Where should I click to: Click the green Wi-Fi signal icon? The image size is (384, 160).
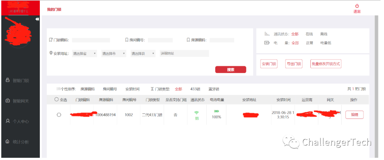click(196, 113)
